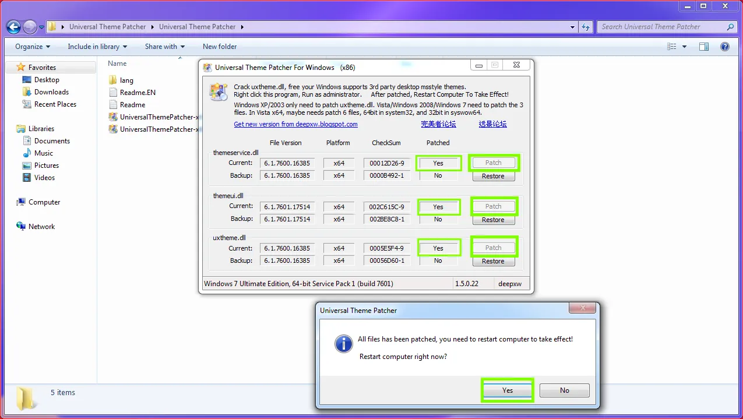This screenshot has height=419, width=743.
Task: Click Yes to restart computer now
Action: (508, 390)
